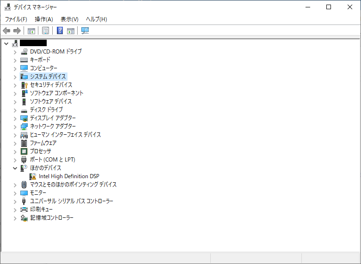Viewport: 361px width, 264px height.
Task: Expand the ポート (COM と LPT) category
Action: (x=15, y=160)
